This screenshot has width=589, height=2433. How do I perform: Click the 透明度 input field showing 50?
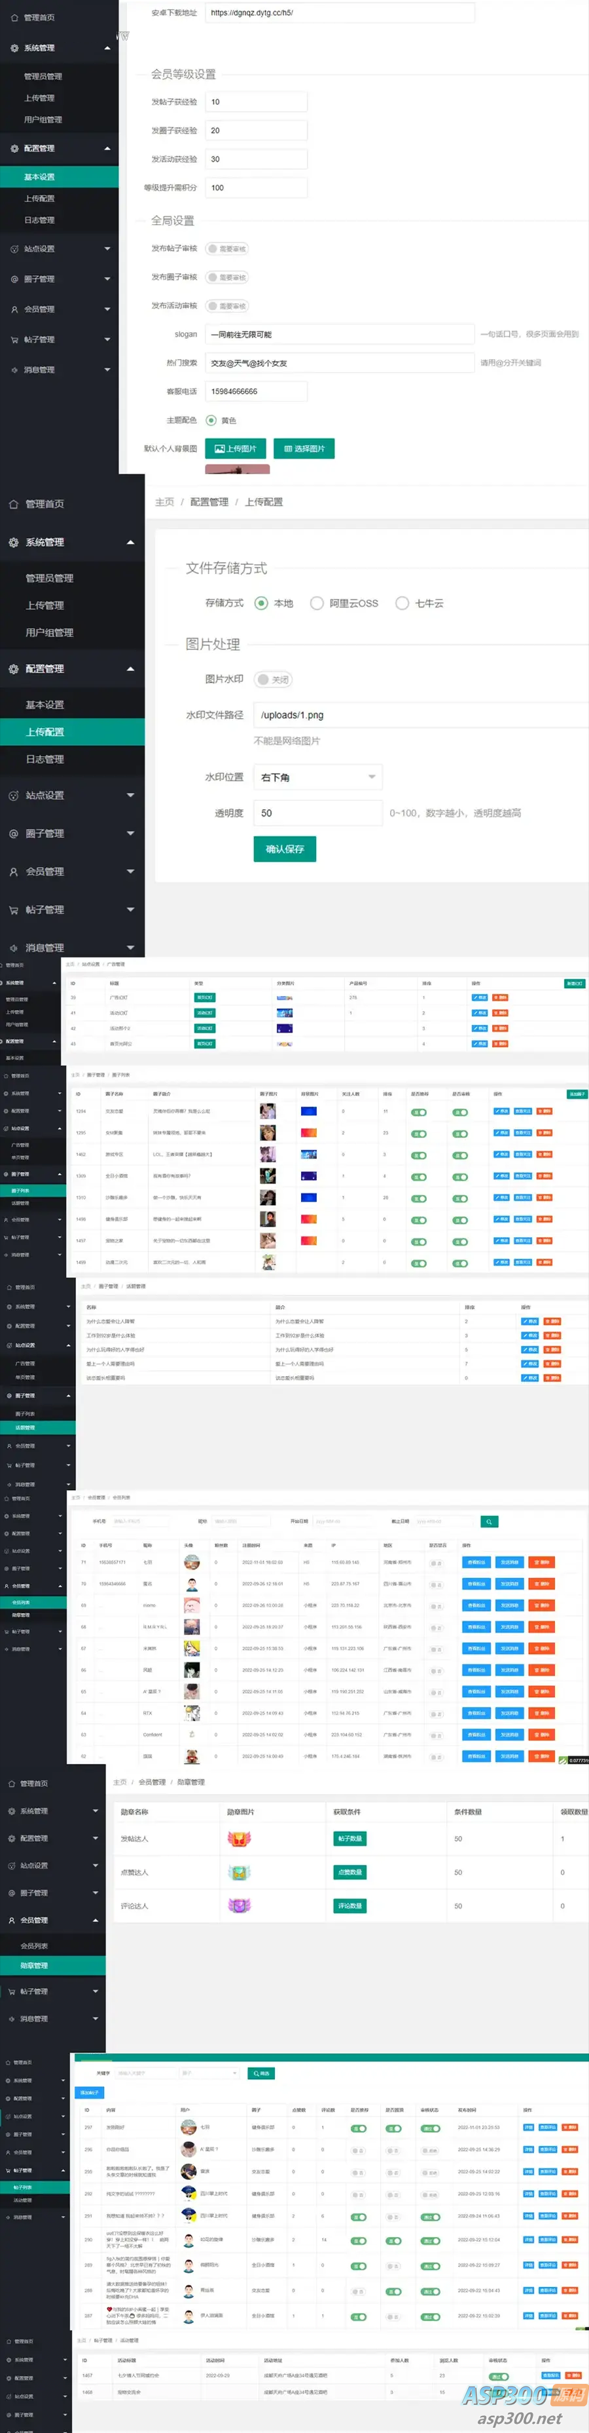318,813
